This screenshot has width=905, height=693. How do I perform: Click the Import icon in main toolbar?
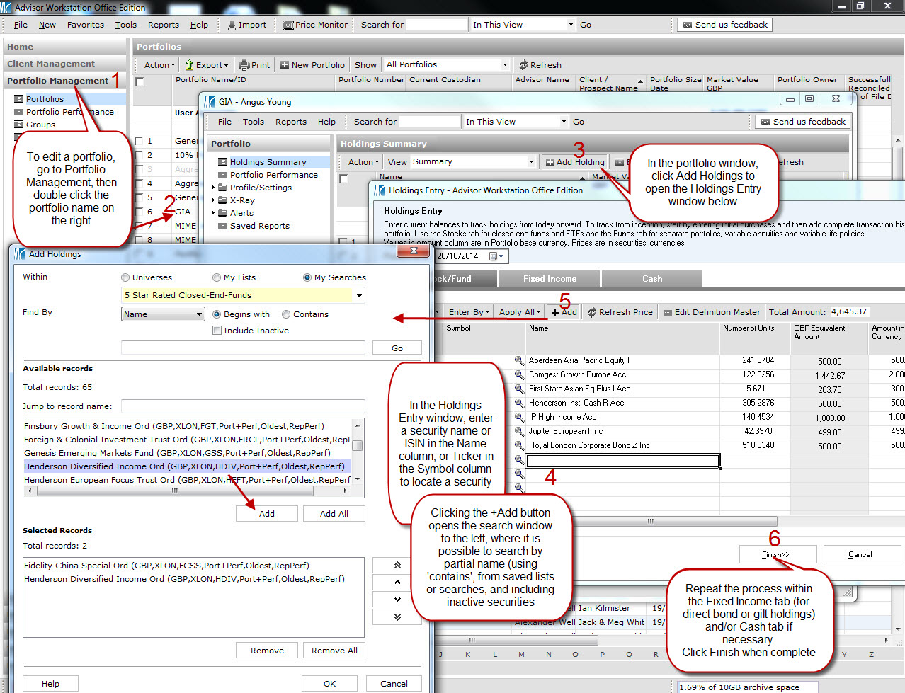pos(232,25)
